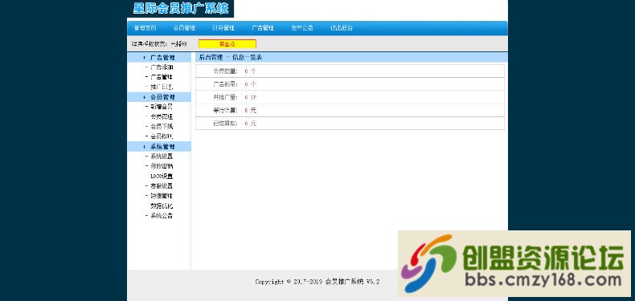
Task: Expand the 会员管理 sidebar section header
Action: click(x=159, y=97)
